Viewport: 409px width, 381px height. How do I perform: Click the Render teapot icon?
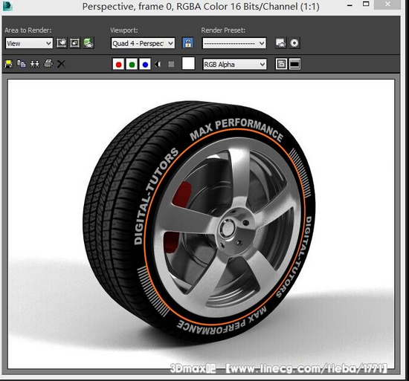click(88, 43)
